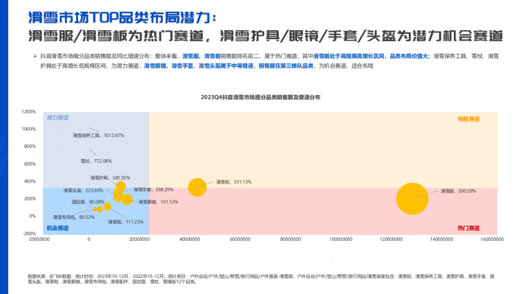Select the chart title 2023Q4抖音滑雪市场
This screenshot has height=294, width=524.
click(x=261, y=97)
